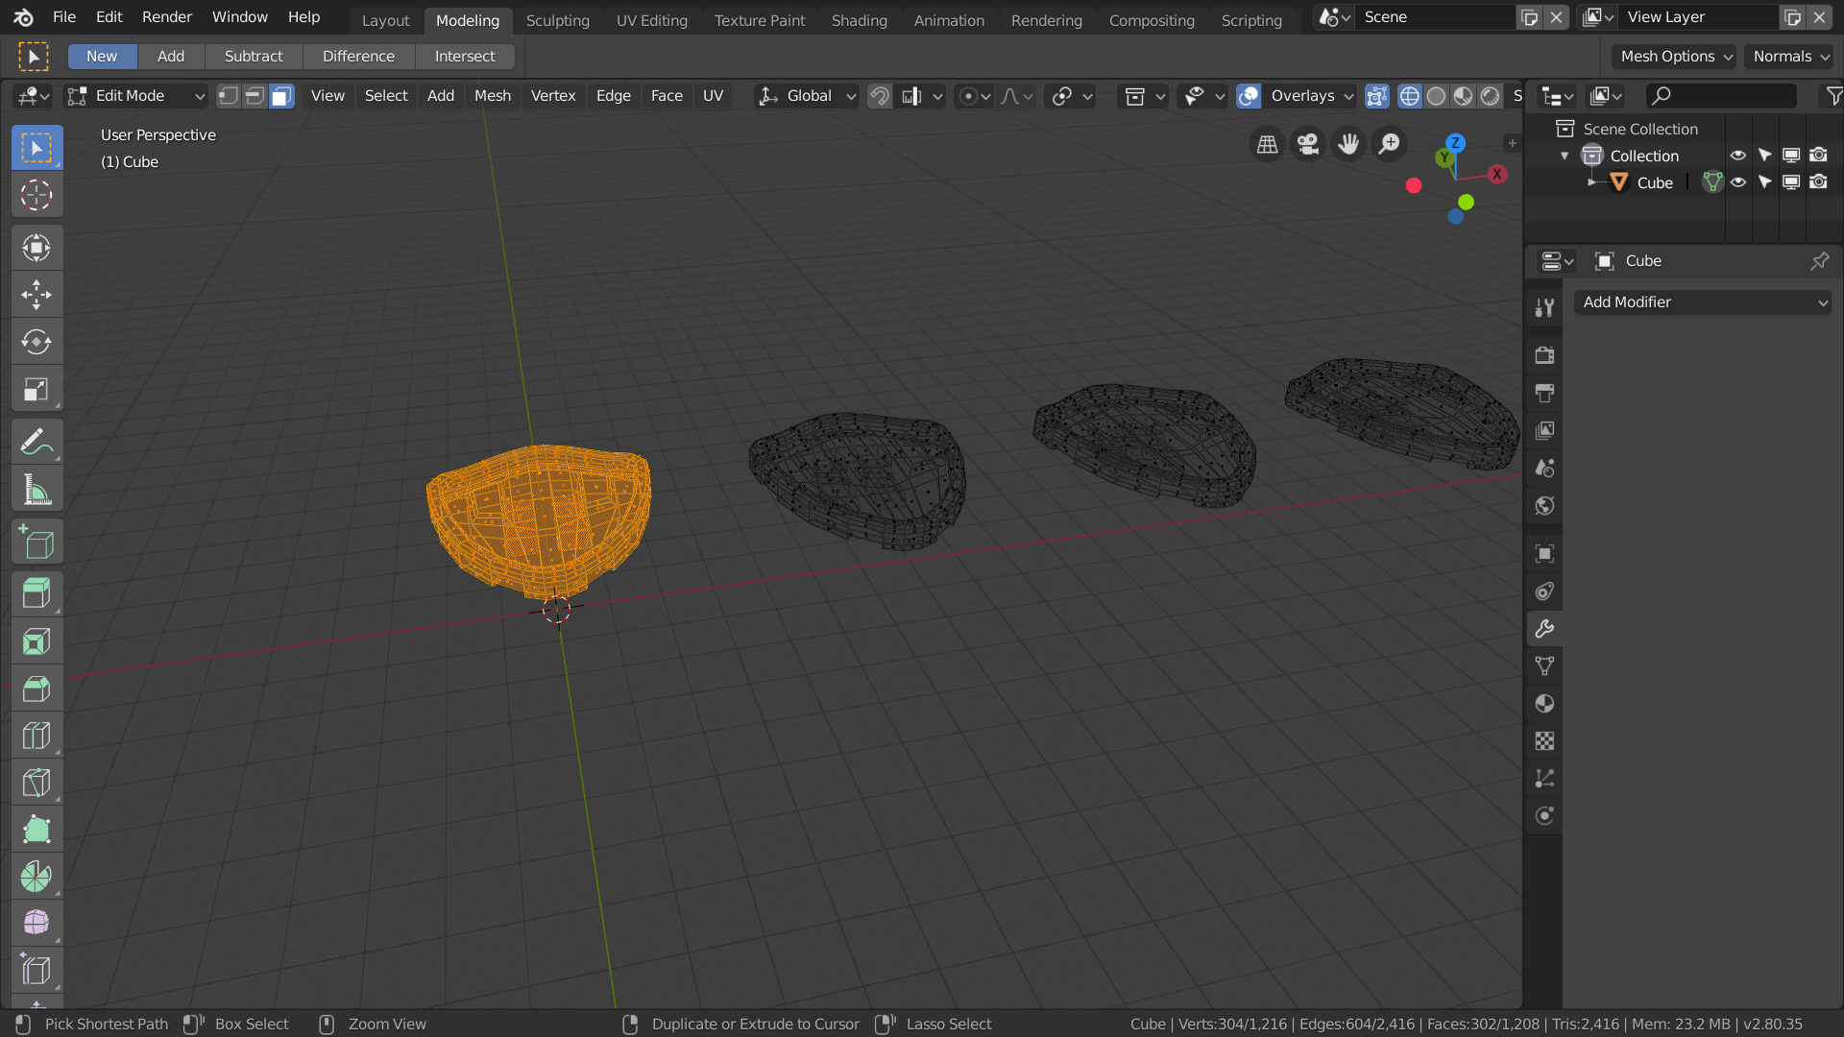Screen dimensions: 1844x1037
Task: Activate the Add Cube tool
Action: tap(36, 543)
